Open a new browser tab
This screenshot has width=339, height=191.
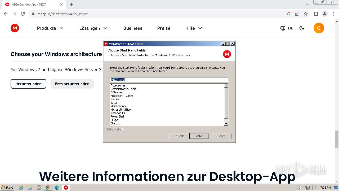(x=72, y=5)
